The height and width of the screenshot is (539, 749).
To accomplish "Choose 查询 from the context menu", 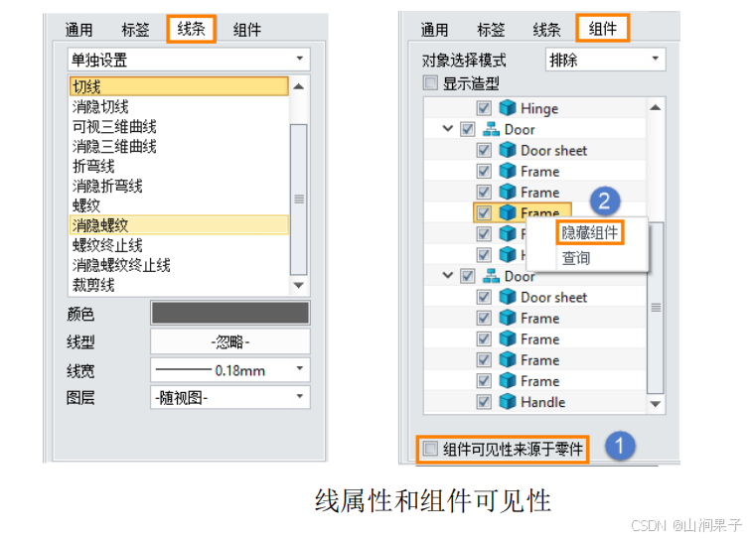I will (575, 258).
